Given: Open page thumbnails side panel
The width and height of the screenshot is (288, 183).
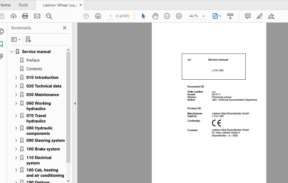Looking at the screenshot, I should point(2,31).
